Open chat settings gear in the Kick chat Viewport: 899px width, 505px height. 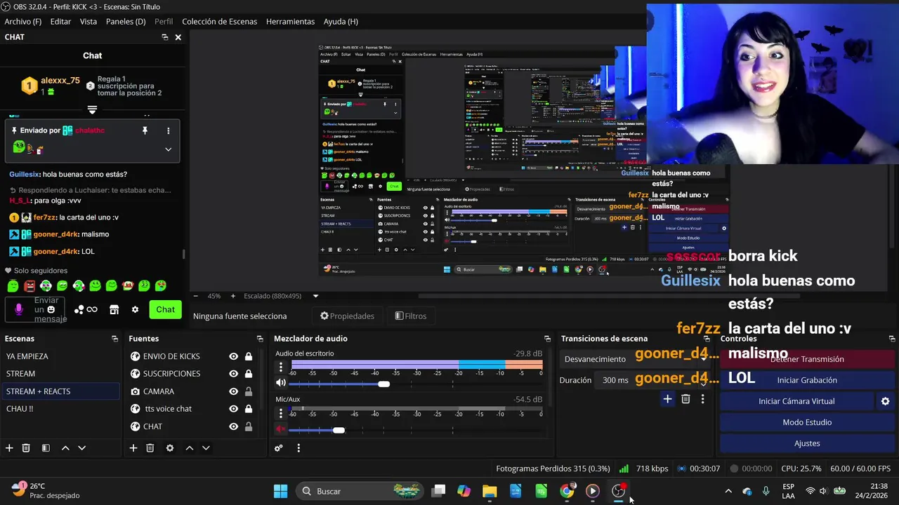coord(135,309)
